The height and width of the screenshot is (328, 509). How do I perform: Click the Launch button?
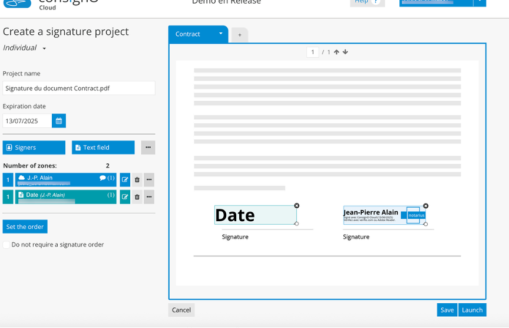point(472,310)
